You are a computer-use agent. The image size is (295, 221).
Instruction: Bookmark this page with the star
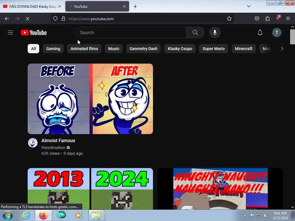pos(229,19)
